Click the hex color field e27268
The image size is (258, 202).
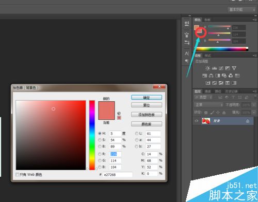tap(118, 175)
